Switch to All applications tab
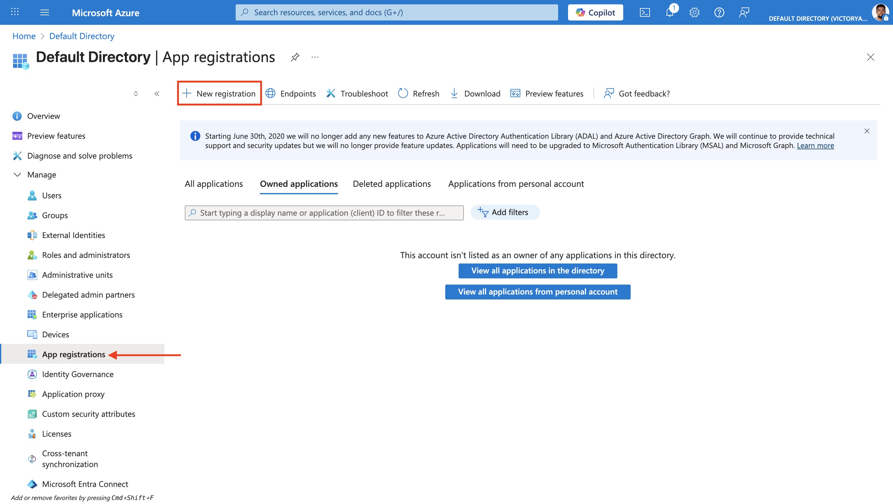The image size is (893, 504). [x=214, y=183]
